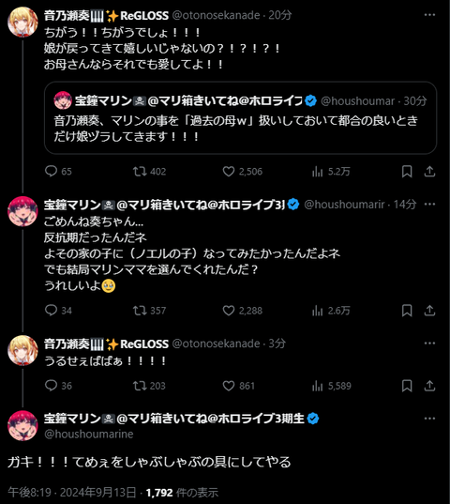
Task: Share the tweet with 5,589 views
Action: (x=429, y=386)
